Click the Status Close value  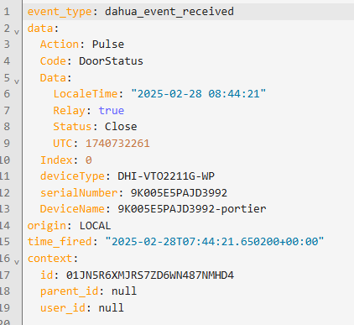[x=121, y=127]
